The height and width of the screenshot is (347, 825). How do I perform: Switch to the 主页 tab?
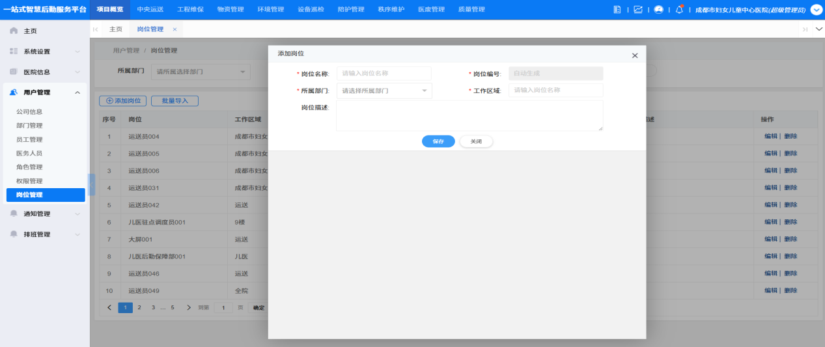[116, 29]
